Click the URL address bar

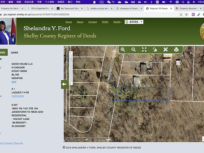90,15
